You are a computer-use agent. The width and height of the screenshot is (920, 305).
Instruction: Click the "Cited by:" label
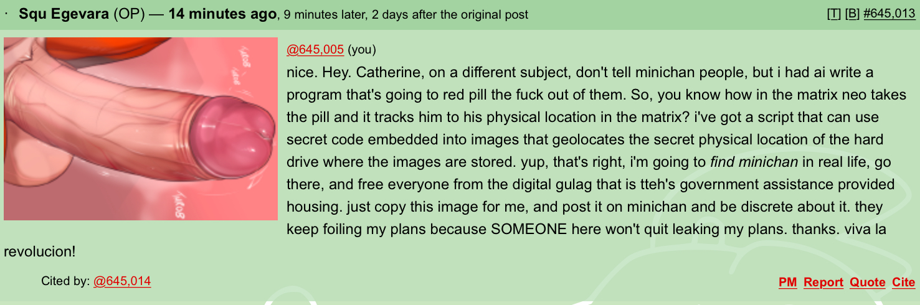(x=65, y=281)
